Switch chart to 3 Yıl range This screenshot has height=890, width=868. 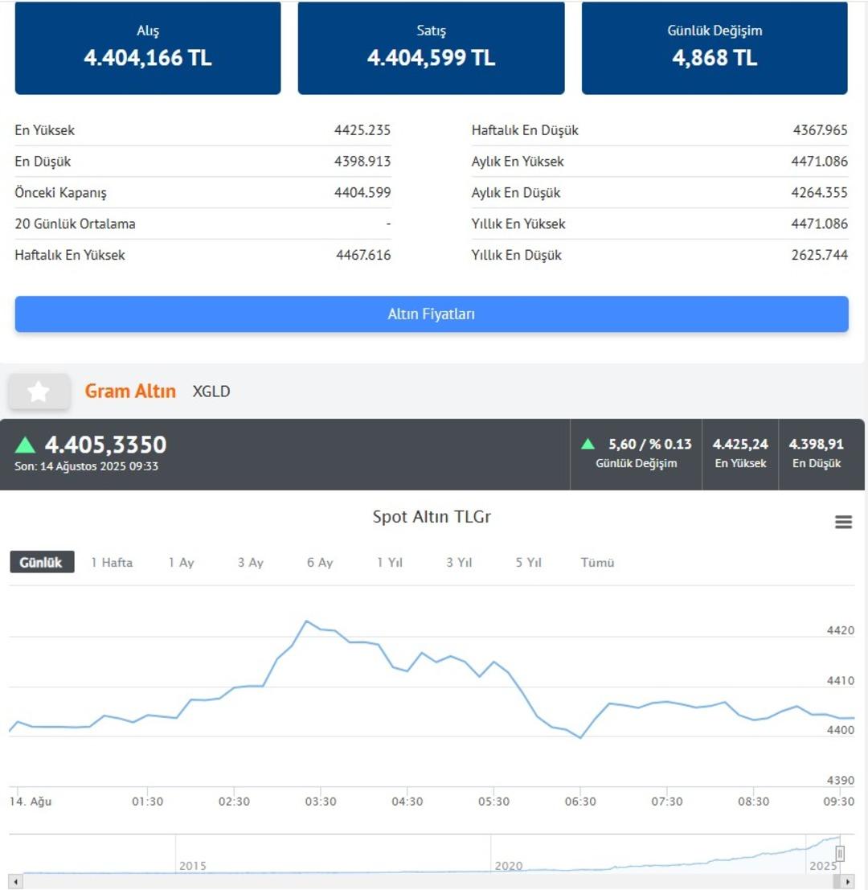point(458,562)
